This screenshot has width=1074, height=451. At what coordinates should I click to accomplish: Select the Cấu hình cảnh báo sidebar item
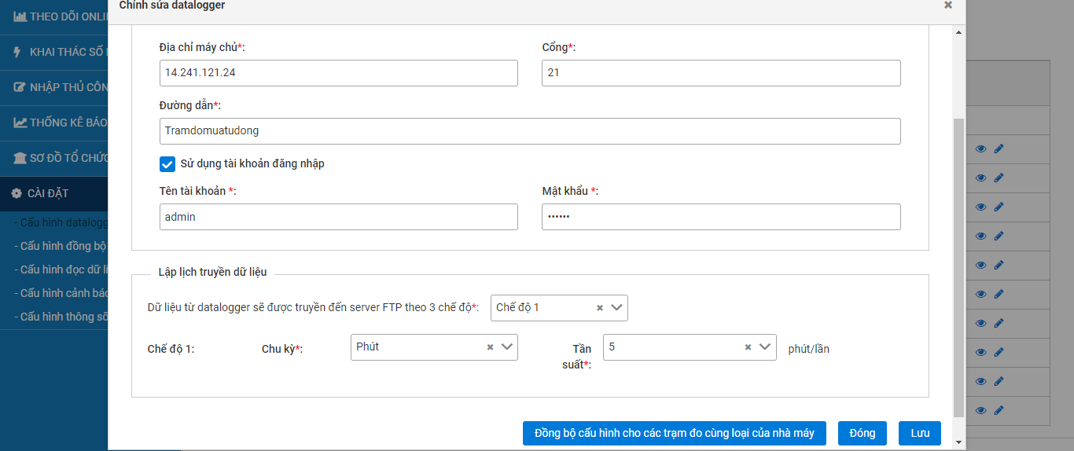61,293
